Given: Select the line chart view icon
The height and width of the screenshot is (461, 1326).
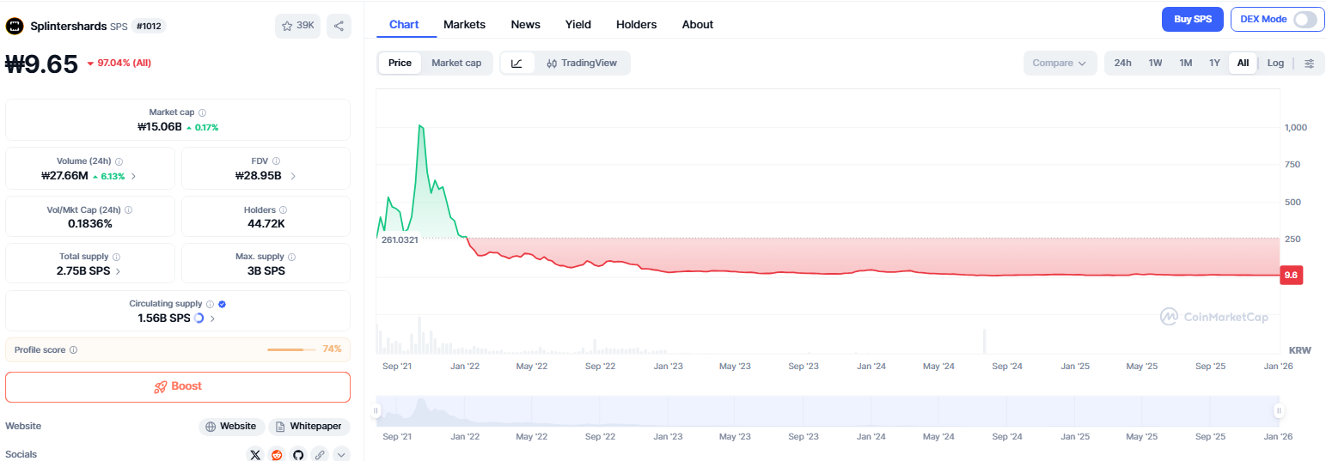Looking at the screenshot, I should (517, 63).
